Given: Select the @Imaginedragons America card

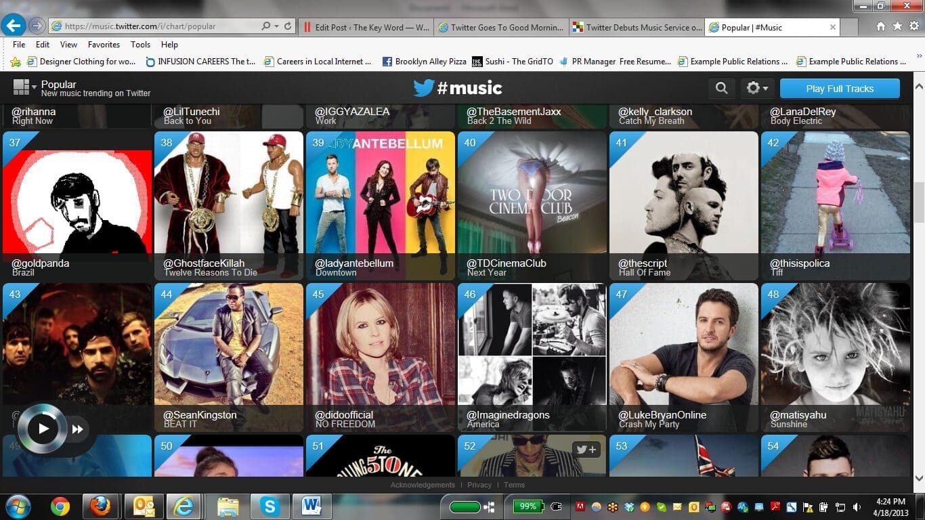Looking at the screenshot, I should (x=532, y=357).
